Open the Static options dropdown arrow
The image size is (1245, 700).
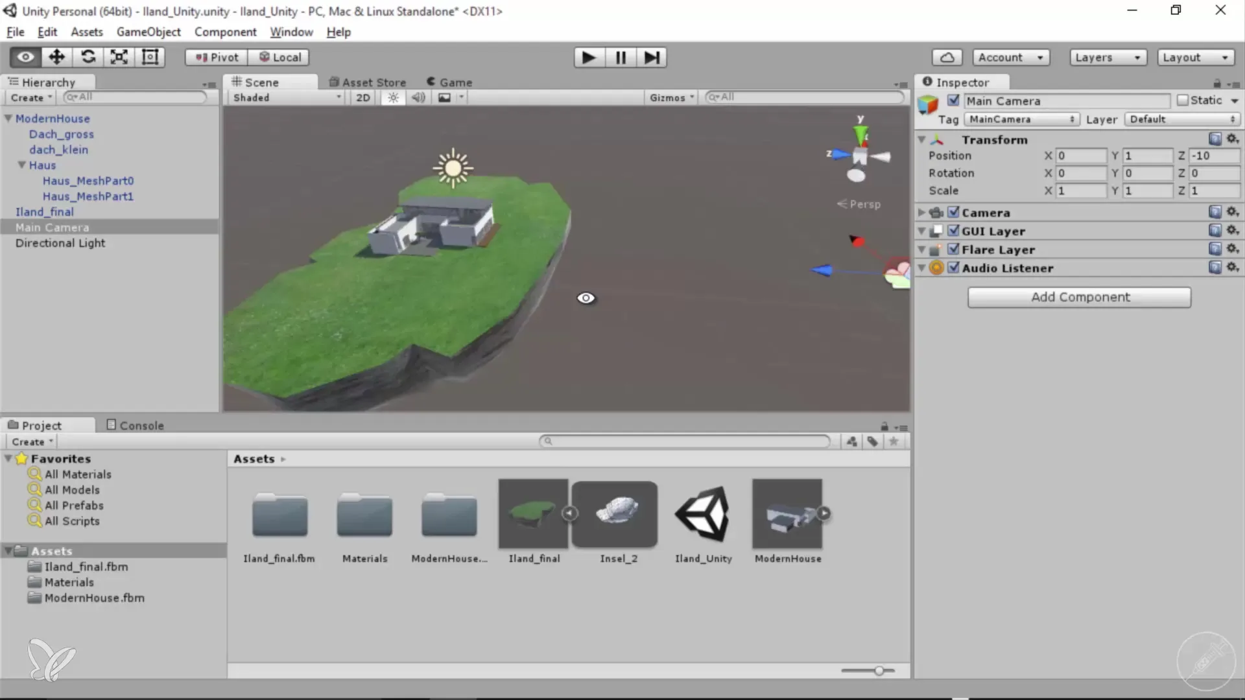click(x=1235, y=100)
